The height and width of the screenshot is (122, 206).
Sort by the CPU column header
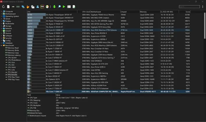[x=52, y=12]
